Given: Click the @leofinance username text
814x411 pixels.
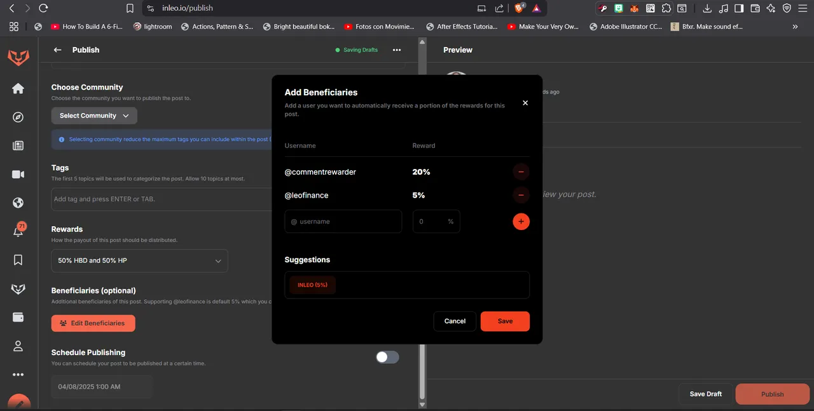Looking at the screenshot, I should click(x=307, y=195).
